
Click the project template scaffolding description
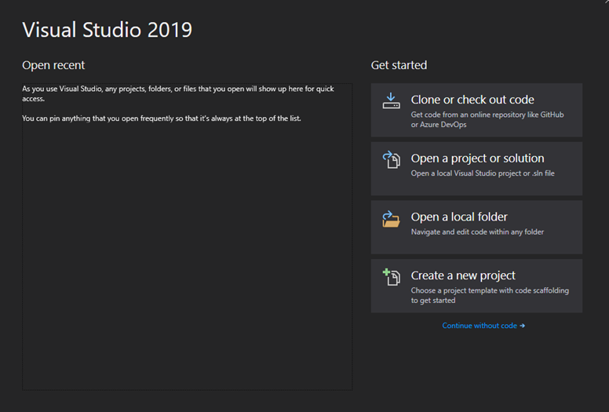(x=490, y=295)
